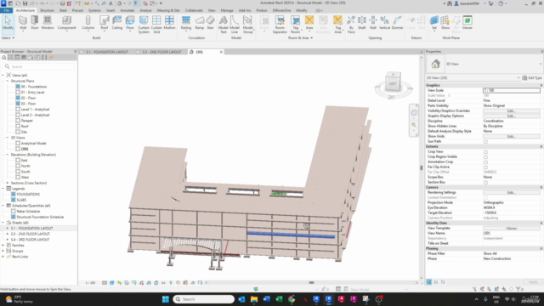Screen dimensions: 544x306
Task: Click the View Template None button
Action: coord(512,229)
